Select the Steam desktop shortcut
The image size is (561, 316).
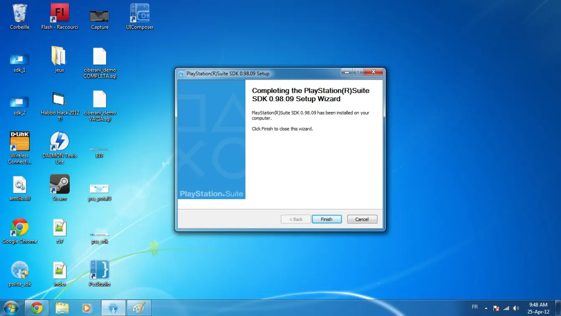pos(60,187)
